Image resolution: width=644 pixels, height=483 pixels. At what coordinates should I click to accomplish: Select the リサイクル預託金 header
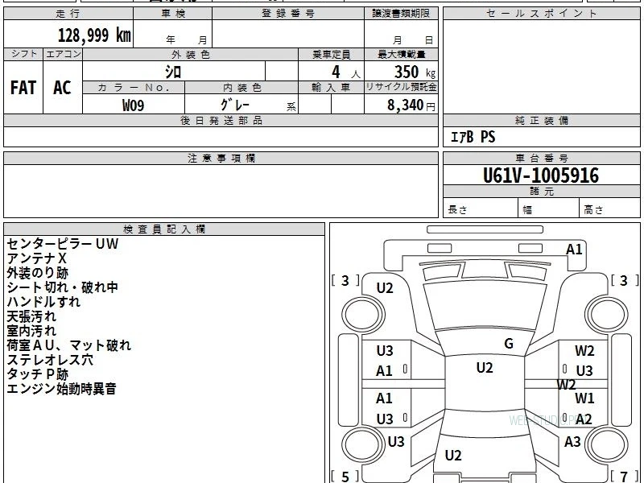point(401,87)
